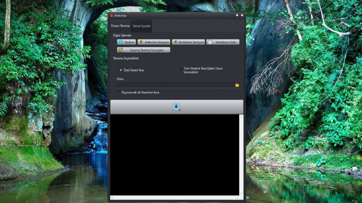Image resolution: width=362 pixels, height=203 pixels.
Task: Click the orange folder browse icon
Action: click(237, 85)
